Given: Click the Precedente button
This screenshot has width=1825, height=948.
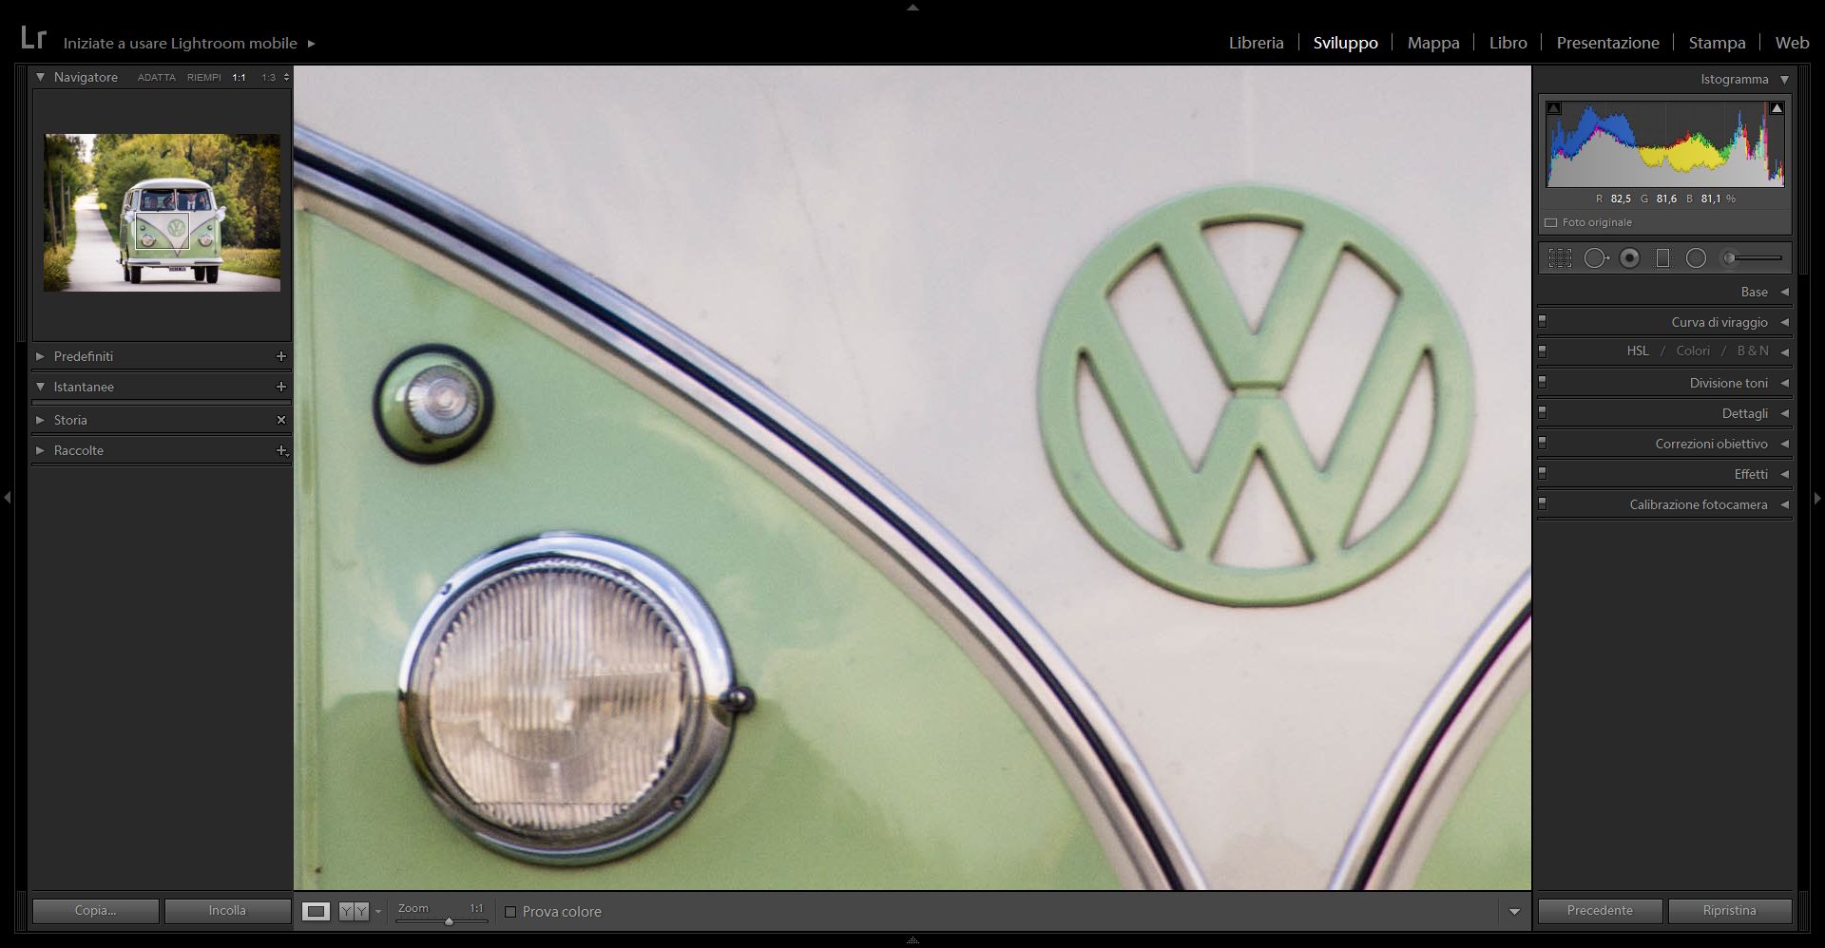Looking at the screenshot, I should click(1600, 911).
